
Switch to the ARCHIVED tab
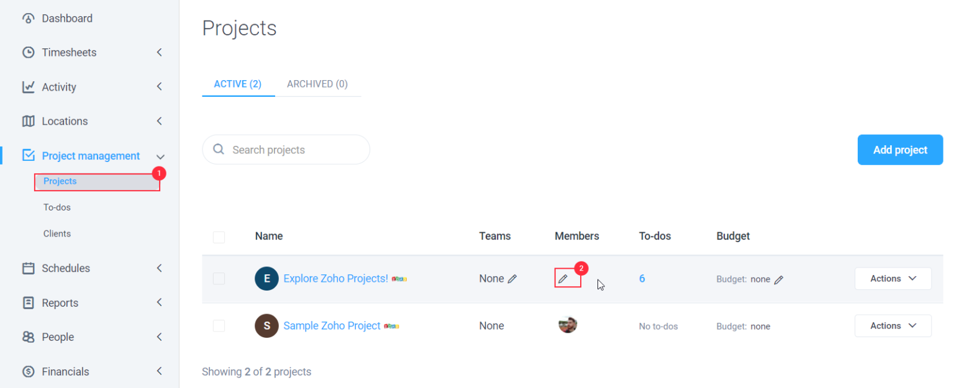pos(317,84)
